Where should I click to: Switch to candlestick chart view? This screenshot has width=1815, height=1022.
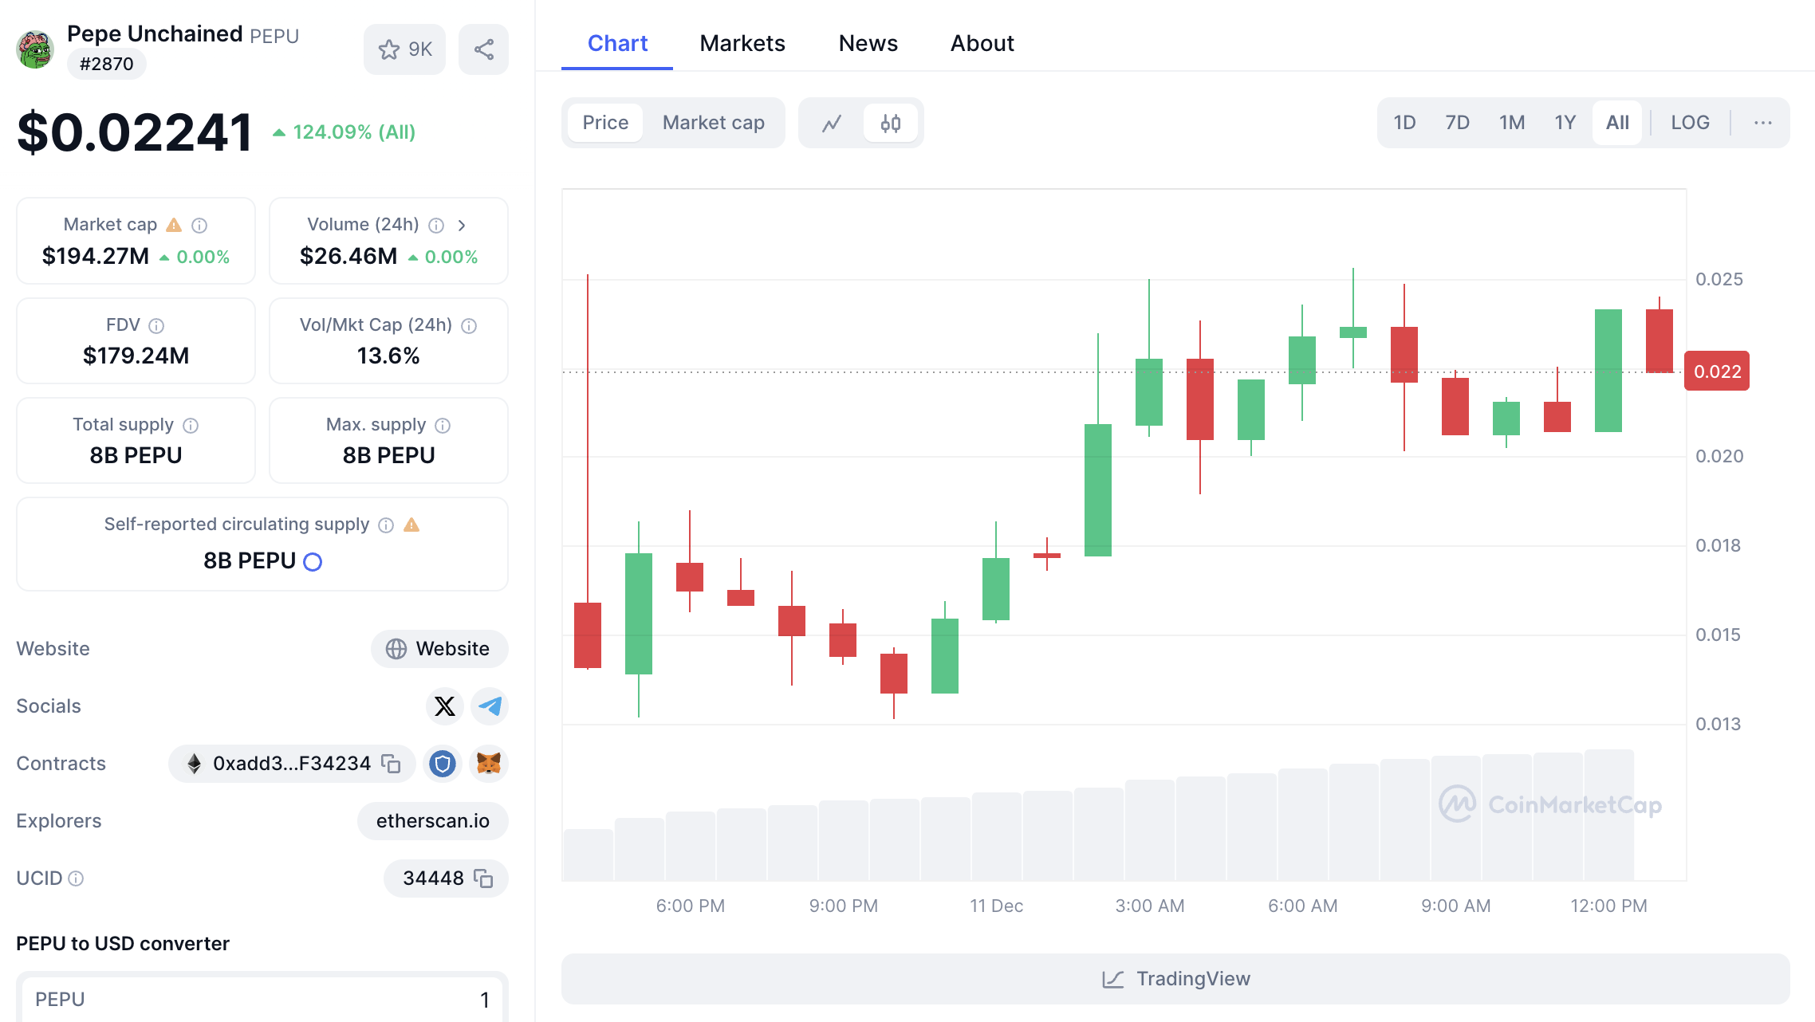coord(891,123)
